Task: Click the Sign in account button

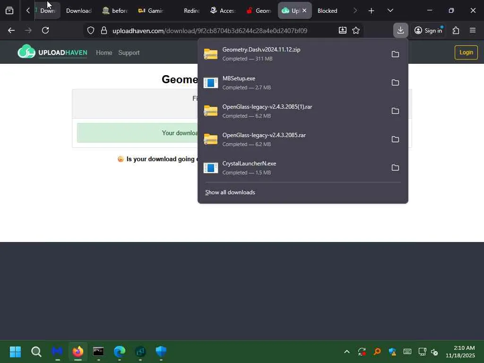Action: pyautogui.click(x=428, y=30)
